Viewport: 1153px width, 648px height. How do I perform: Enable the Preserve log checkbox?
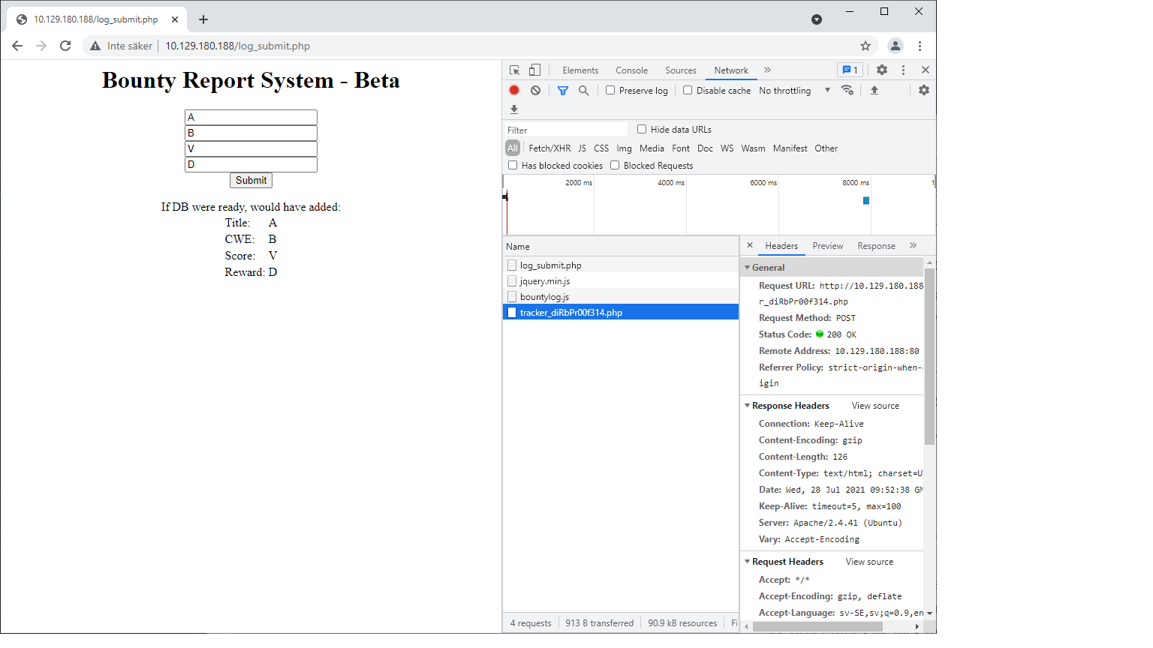pos(610,90)
